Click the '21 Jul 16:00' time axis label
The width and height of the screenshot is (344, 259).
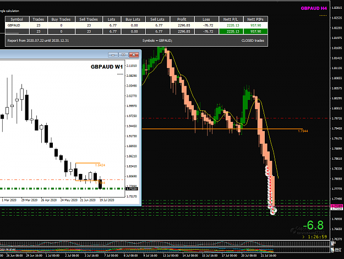click(268, 256)
